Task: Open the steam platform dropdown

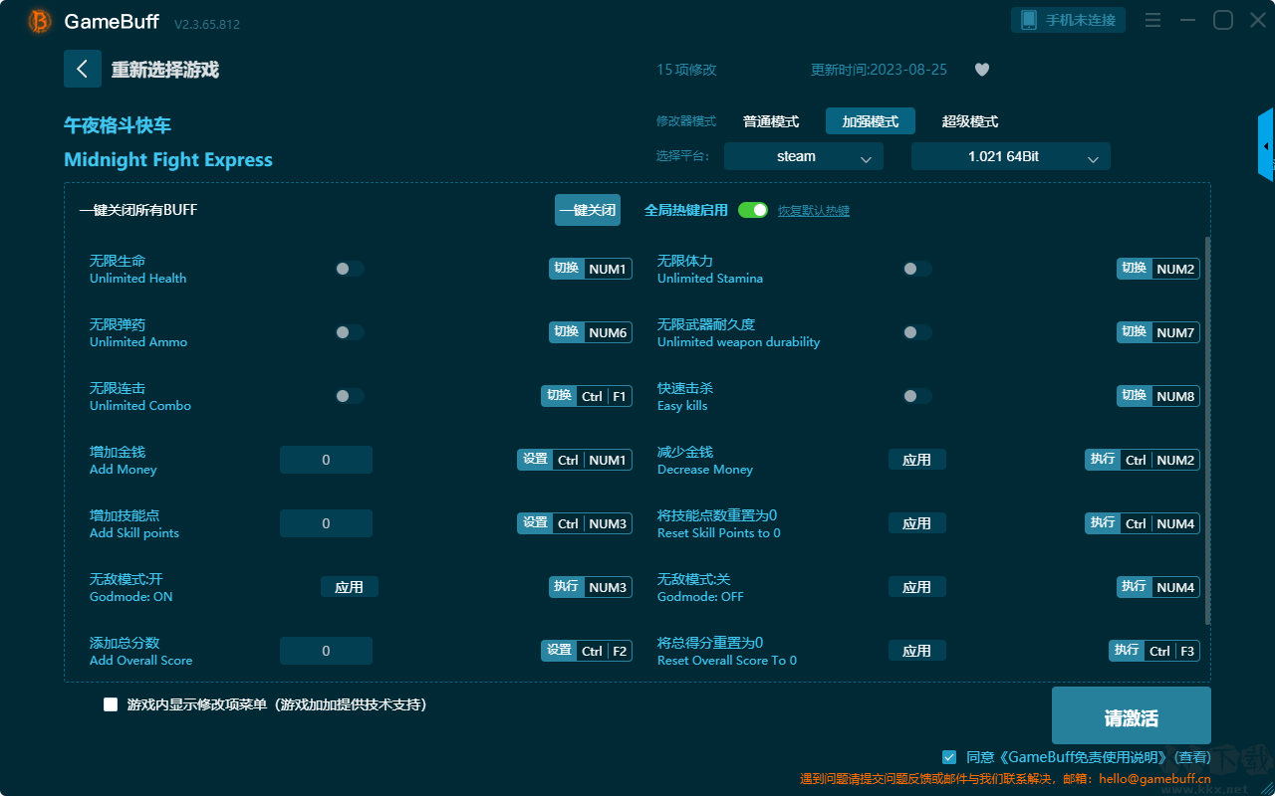Action: click(x=804, y=156)
